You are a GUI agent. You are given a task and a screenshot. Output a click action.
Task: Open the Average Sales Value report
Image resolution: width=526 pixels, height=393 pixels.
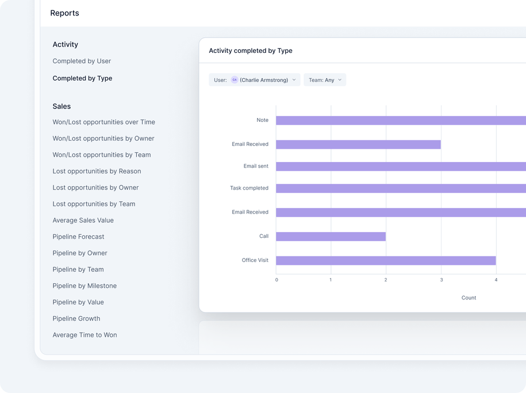pos(83,220)
